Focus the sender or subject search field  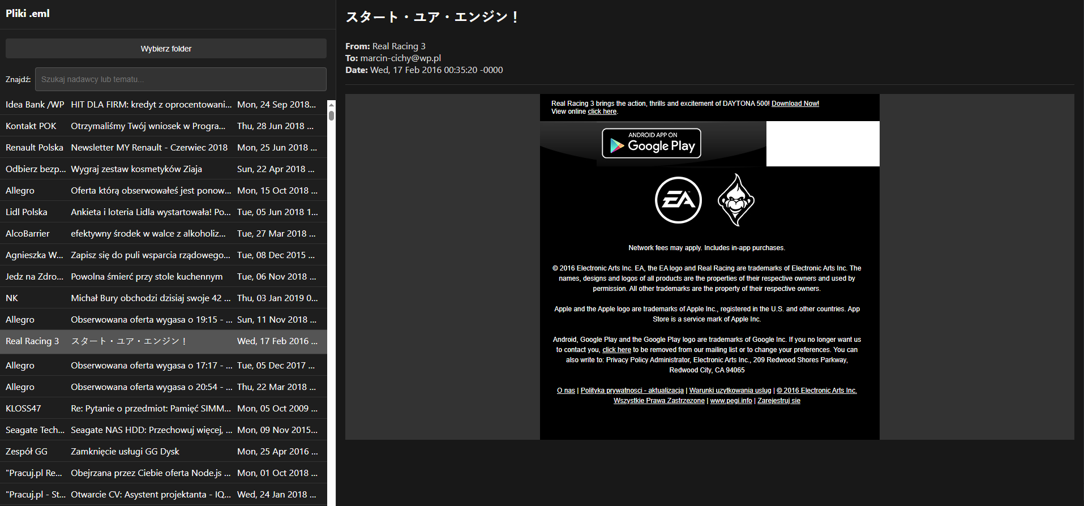tap(181, 79)
